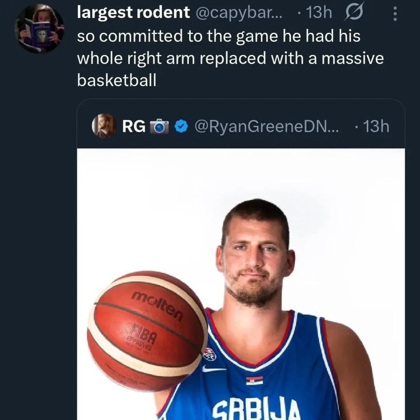Viewport: 420px width, 420px height.
Task: Open the @capybar... handle link
Action: coord(240,13)
